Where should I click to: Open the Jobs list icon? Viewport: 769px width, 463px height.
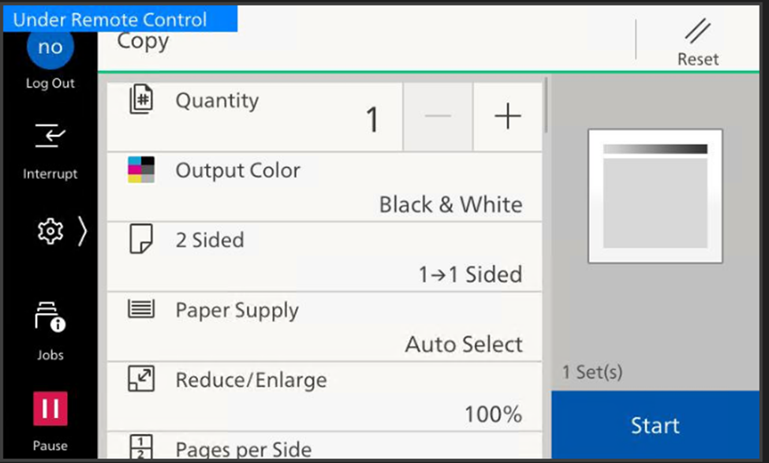(x=50, y=318)
